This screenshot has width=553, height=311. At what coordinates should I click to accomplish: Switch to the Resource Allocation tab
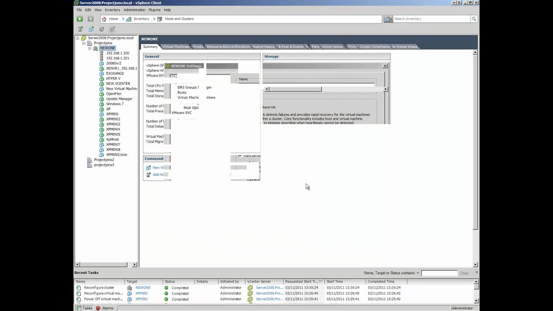pyautogui.click(x=228, y=47)
